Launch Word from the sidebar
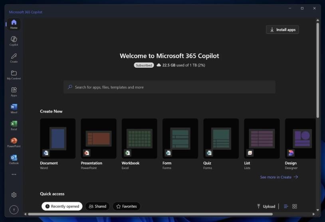The width and height of the screenshot is (325, 222). [14, 109]
